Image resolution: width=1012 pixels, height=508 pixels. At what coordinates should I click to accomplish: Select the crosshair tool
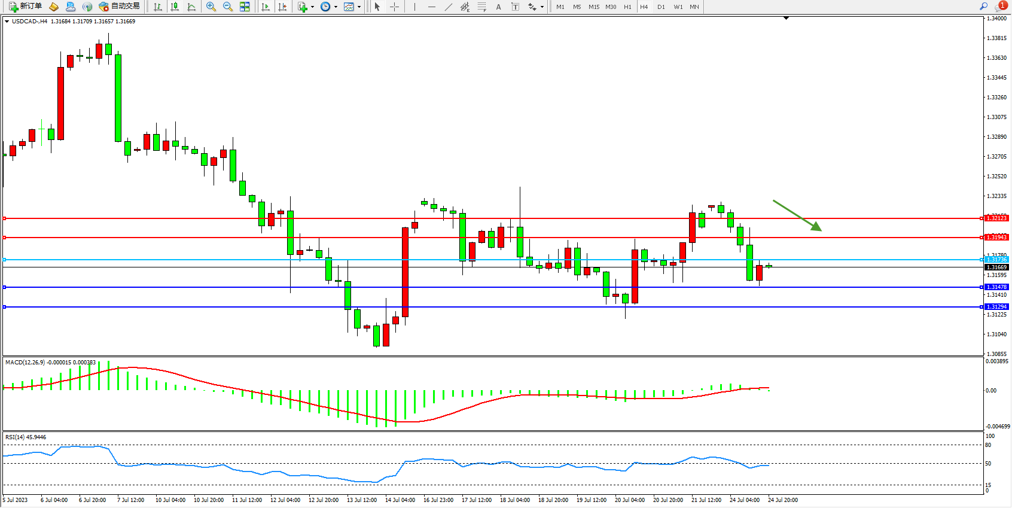click(395, 7)
